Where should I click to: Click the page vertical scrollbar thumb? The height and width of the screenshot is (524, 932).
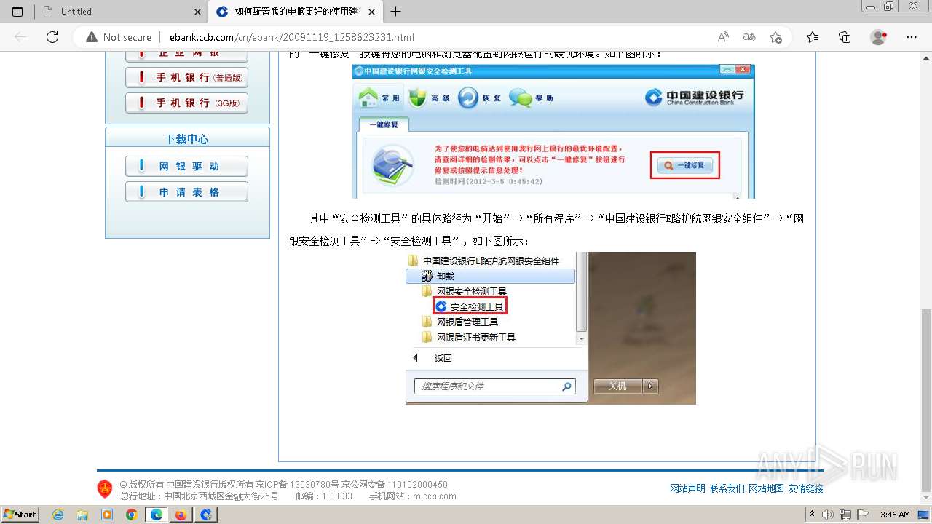(x=925, y=400)
